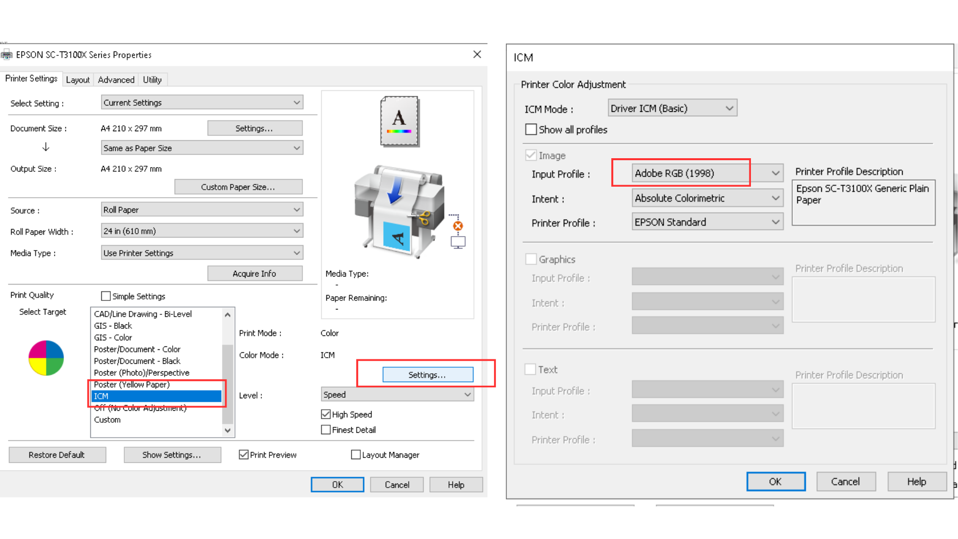Click the printer icon in title bar
Image resolution: width=958 pixels, height=539 pixels.
(x=6, y=55)
